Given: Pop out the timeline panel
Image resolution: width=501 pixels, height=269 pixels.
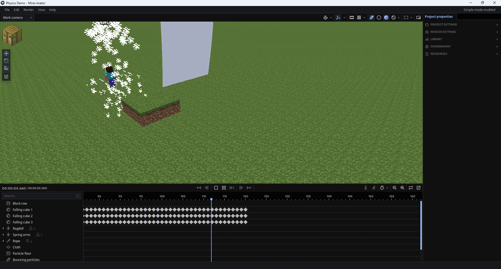Looking at the screenshot, I should (x=419, y=188).
